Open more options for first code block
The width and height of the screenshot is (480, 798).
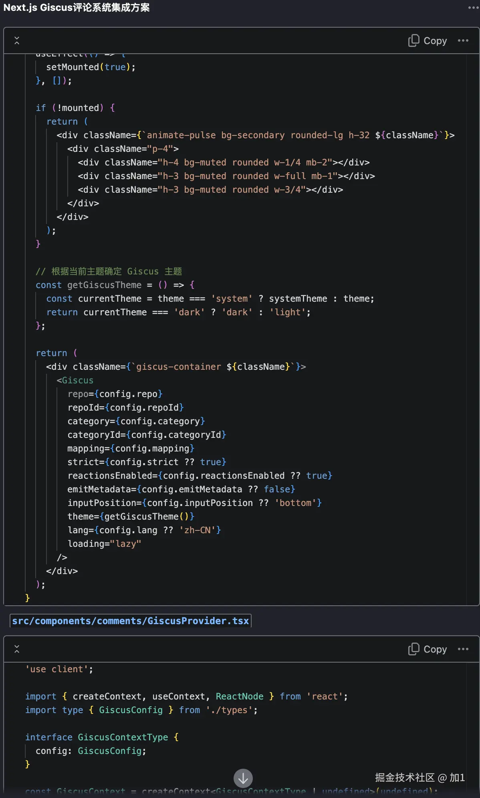pos(463,40)
